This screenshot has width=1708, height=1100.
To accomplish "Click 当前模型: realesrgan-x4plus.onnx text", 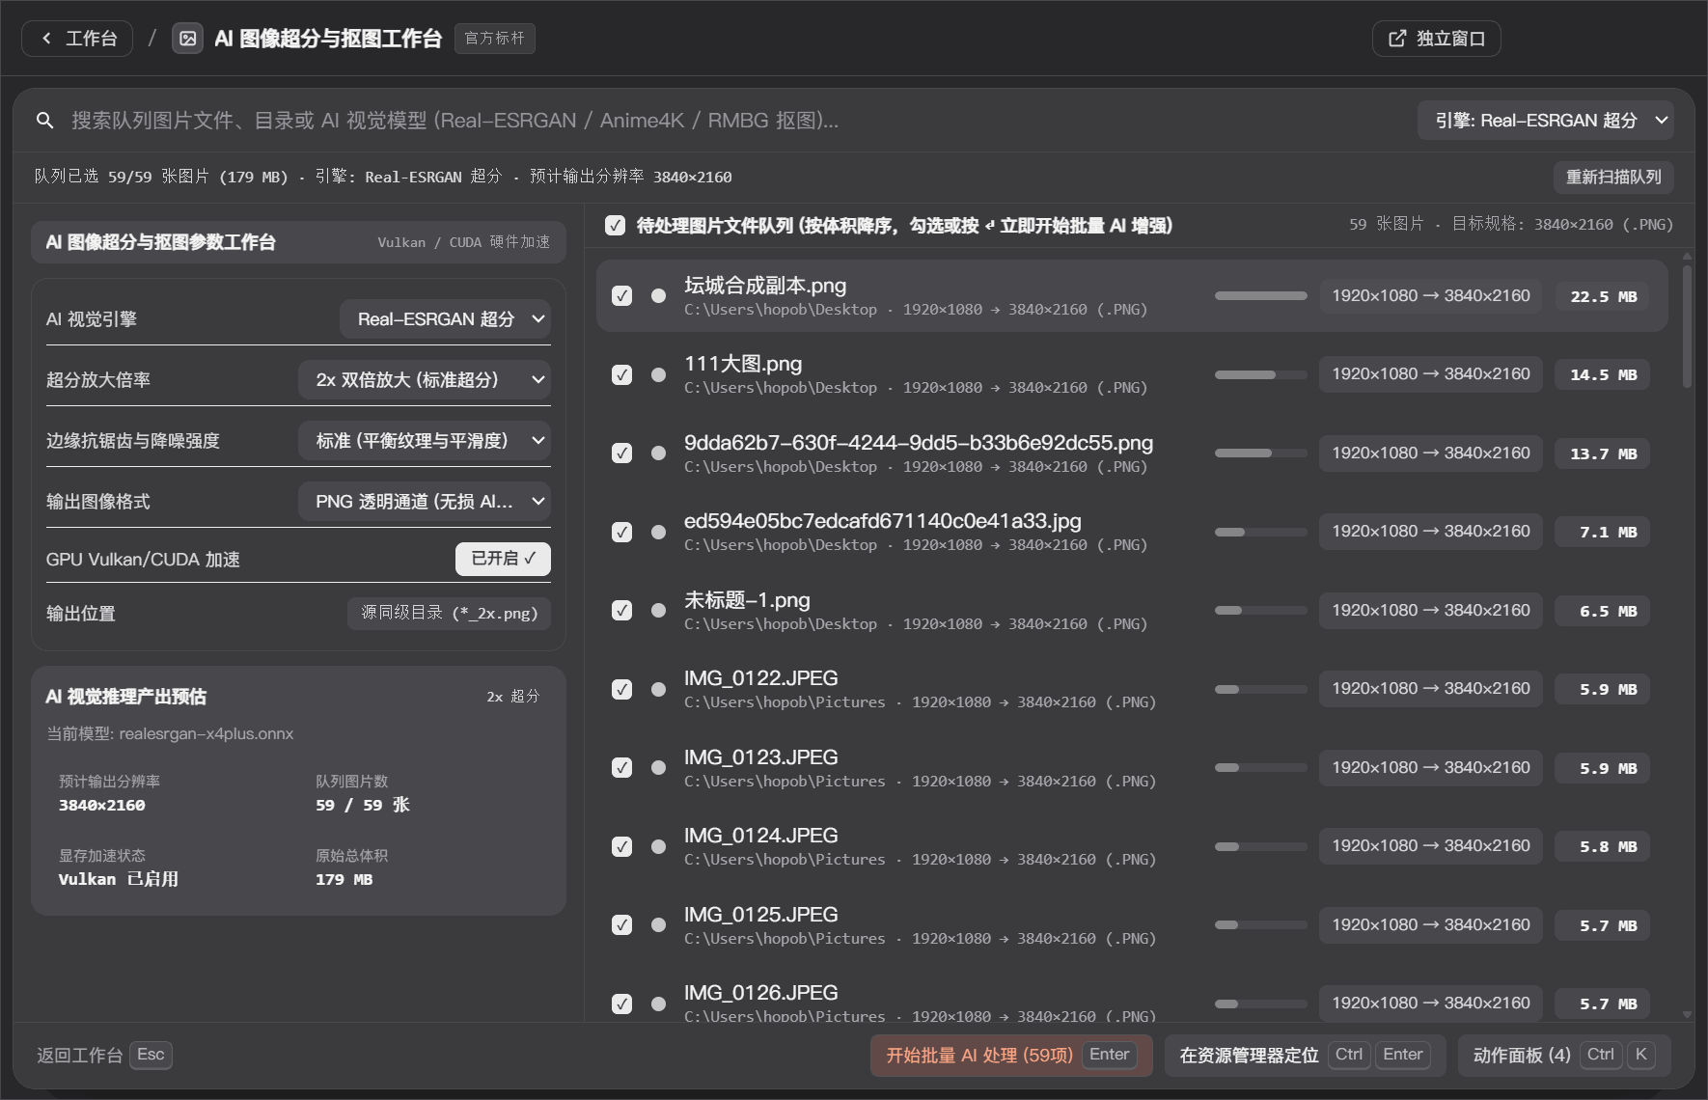I will [170, 734].
